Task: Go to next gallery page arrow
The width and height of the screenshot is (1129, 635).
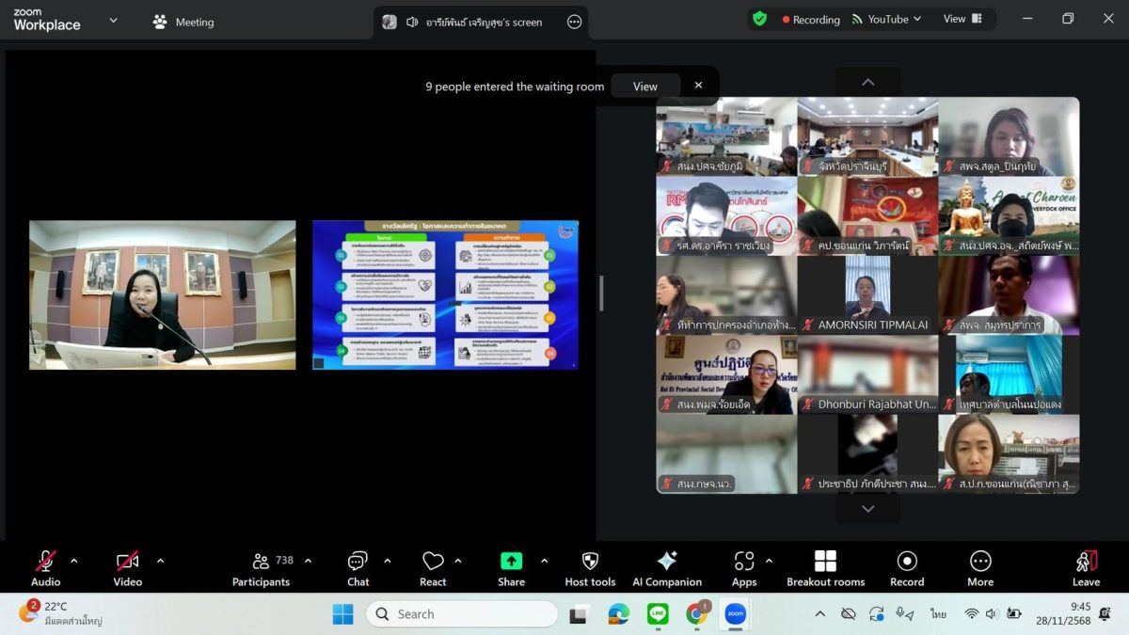Action: click(867, 509)
